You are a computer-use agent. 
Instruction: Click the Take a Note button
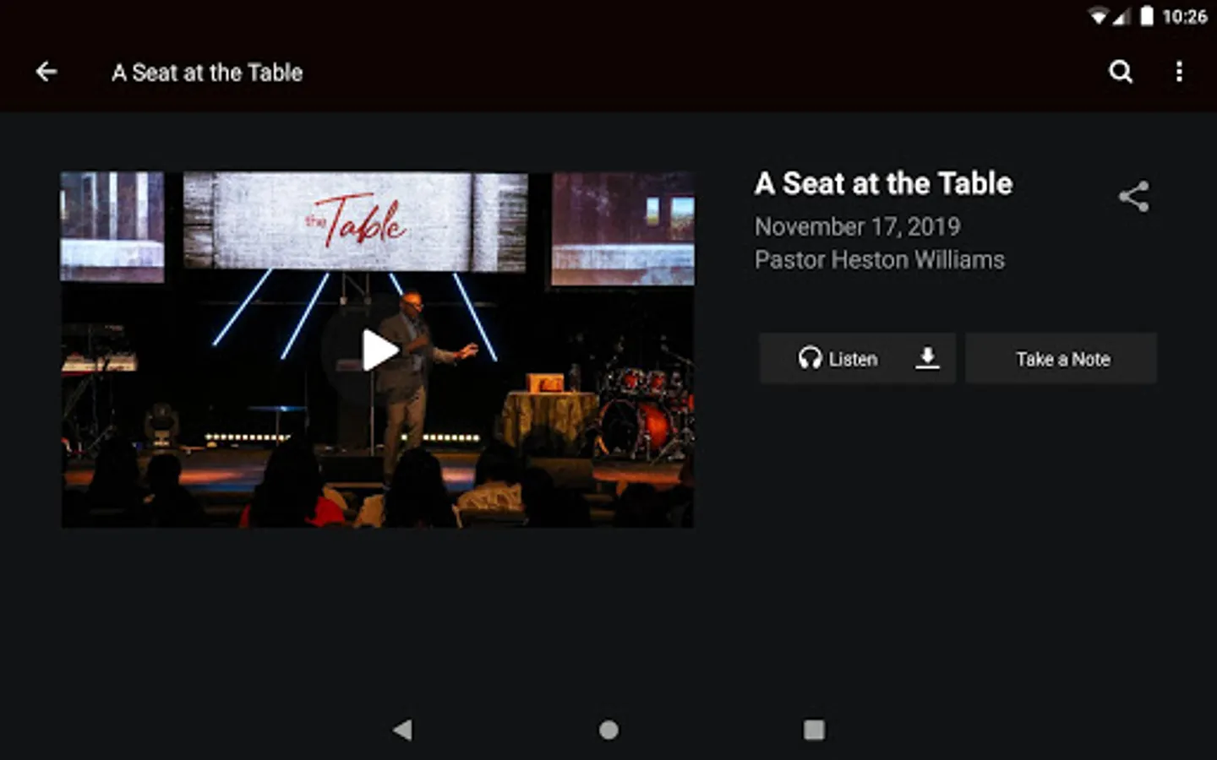(1061, 359)
